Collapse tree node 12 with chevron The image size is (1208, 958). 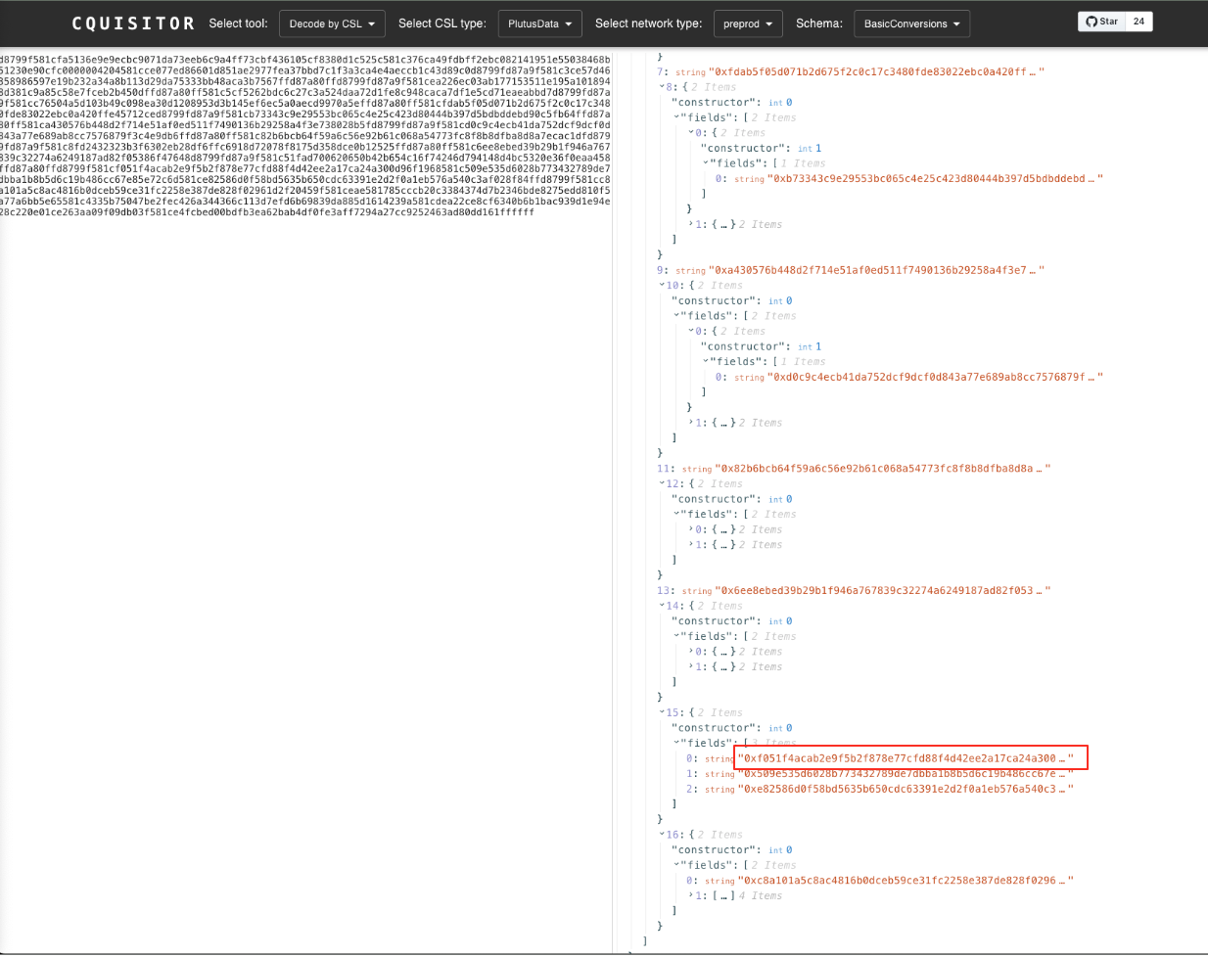click(663, 483)
